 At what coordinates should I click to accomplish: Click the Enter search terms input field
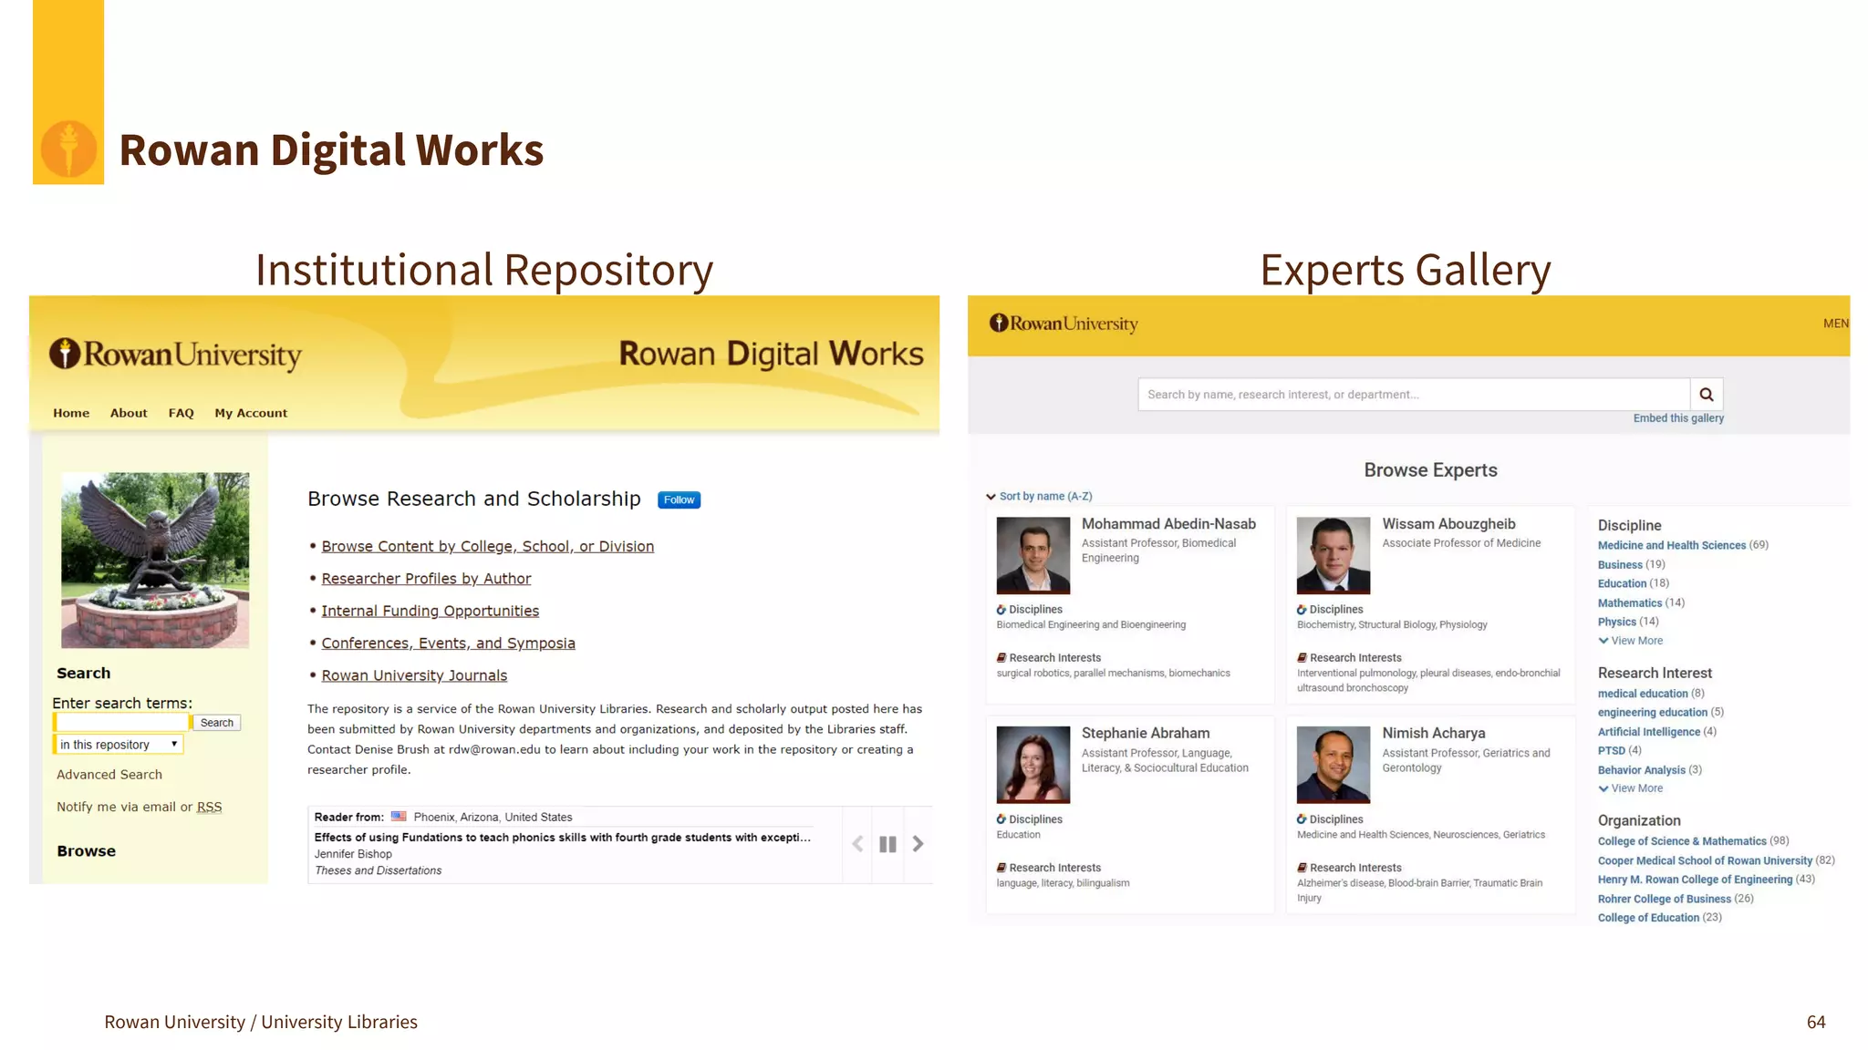coord(122,722)
